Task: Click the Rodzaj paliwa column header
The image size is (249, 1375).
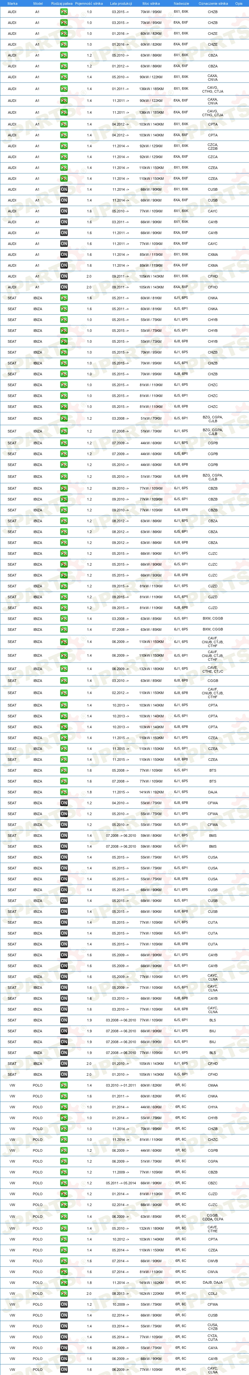Action: point(62,3)
